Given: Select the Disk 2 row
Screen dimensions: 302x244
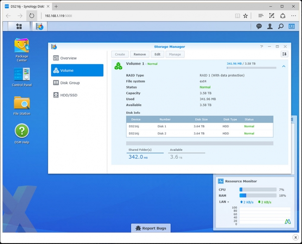Looking at the screenshot, I should [200, 134].
